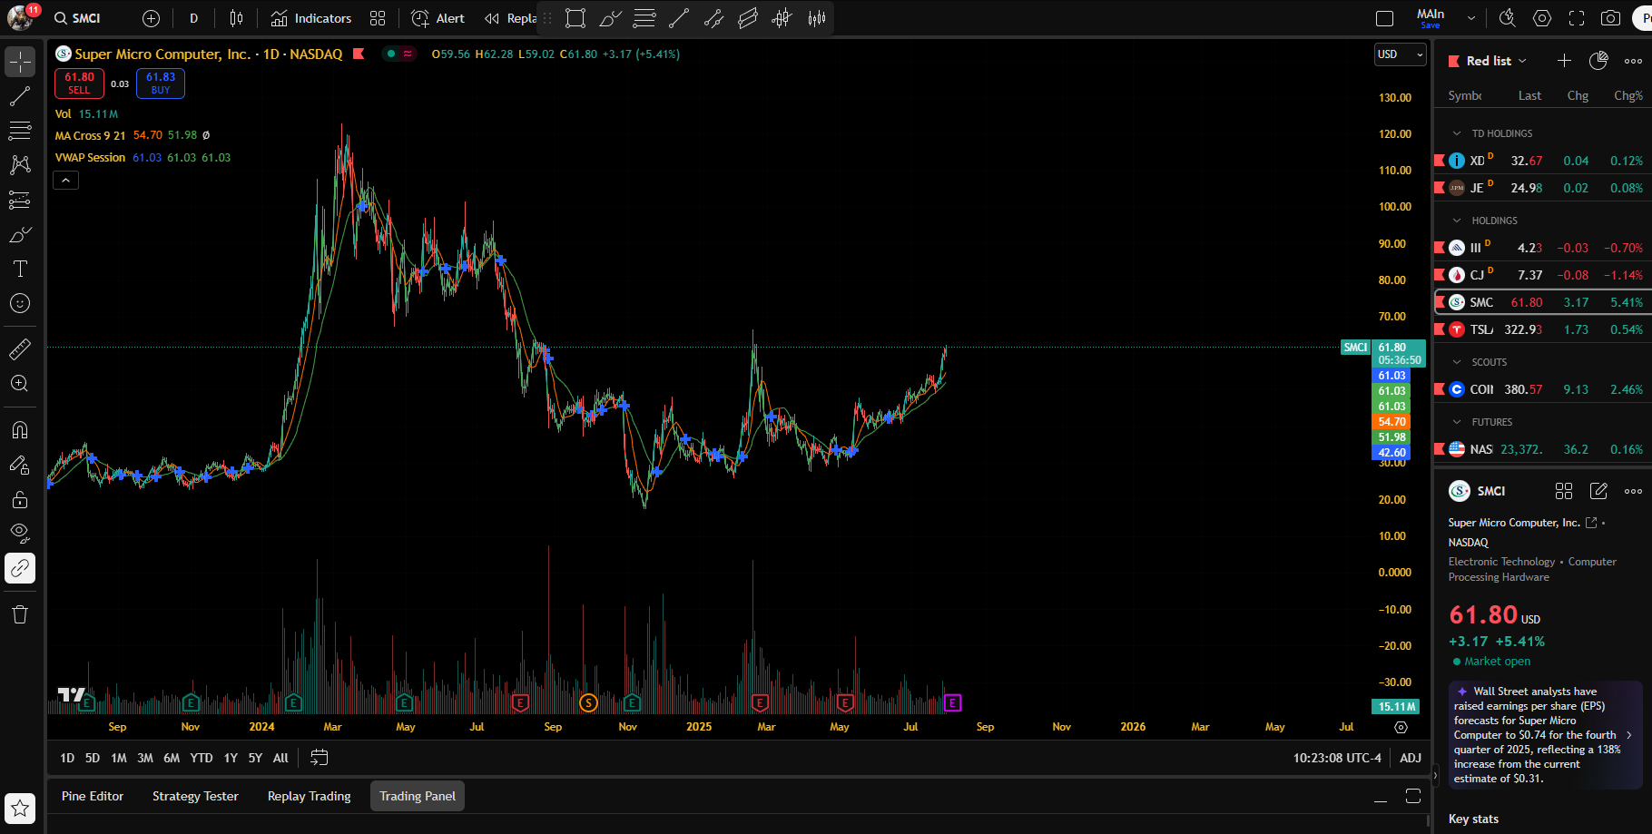1652x834 pixels.
Task: Take a chart snapshot with camera icon
Action: (x=1610, y=18)
